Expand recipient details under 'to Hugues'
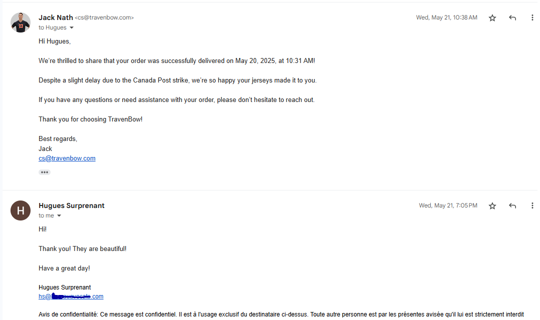The height and width of the screenshot is (320, 540). coord(72,27)
